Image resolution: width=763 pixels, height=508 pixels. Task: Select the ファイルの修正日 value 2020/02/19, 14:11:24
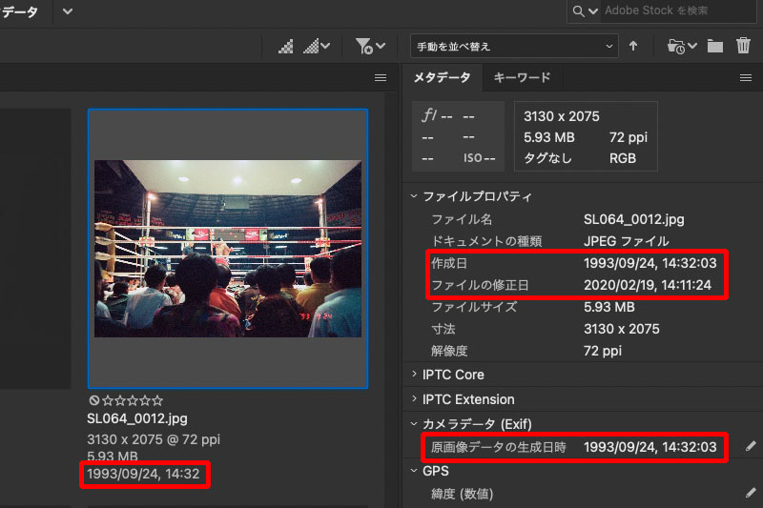(x=648, y=285)
